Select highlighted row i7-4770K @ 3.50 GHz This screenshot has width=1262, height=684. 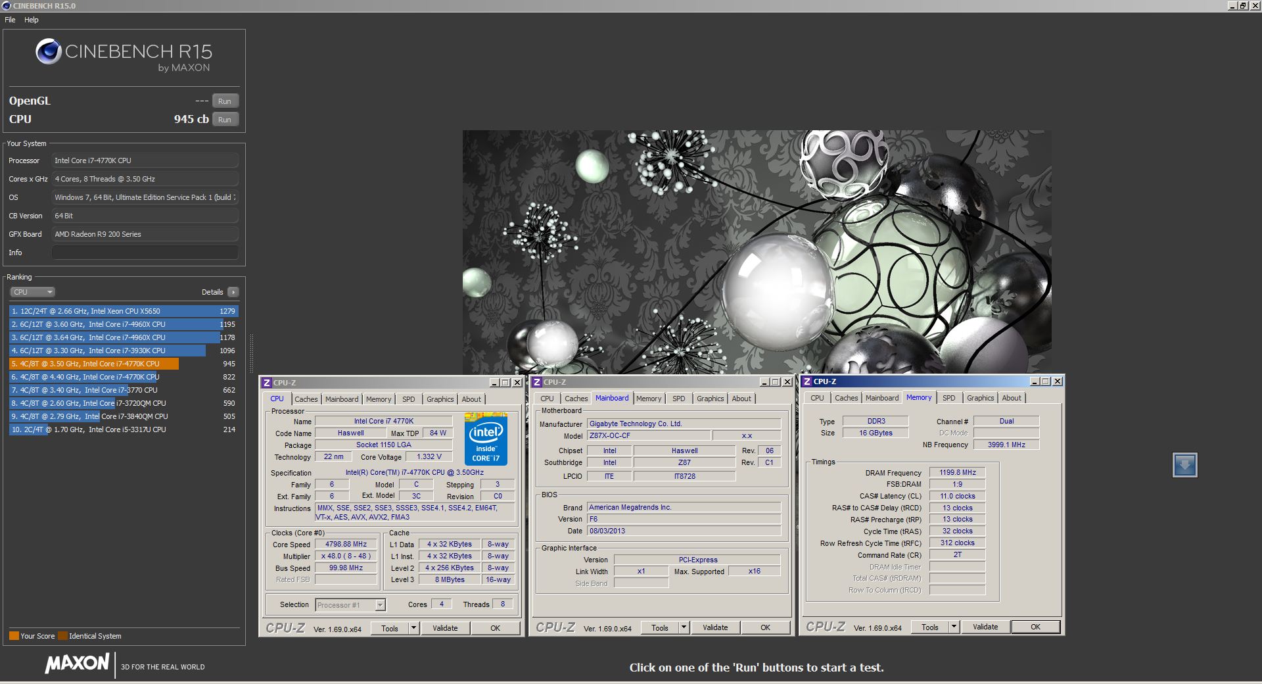pyautogui.click(x=124, y=364)
